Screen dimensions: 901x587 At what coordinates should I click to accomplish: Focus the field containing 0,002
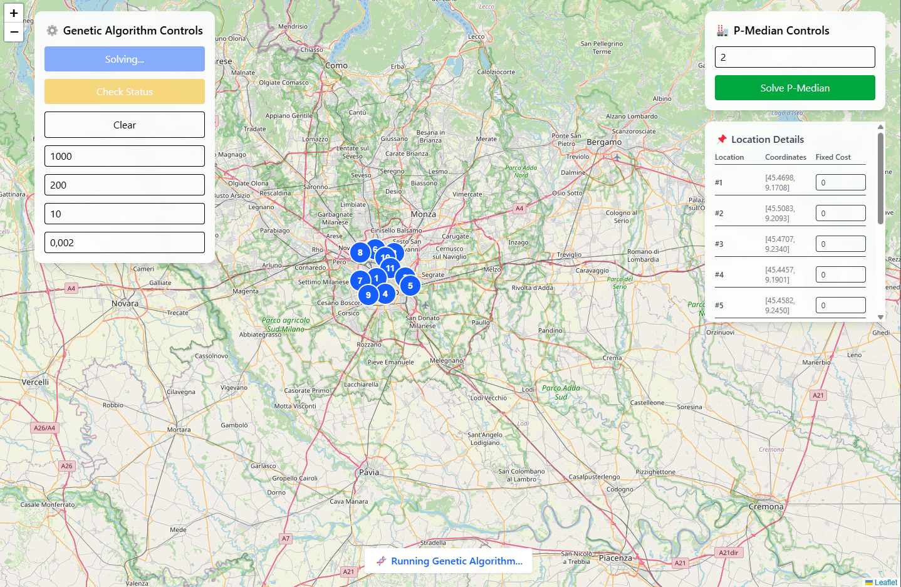click(x=125, y=242)
